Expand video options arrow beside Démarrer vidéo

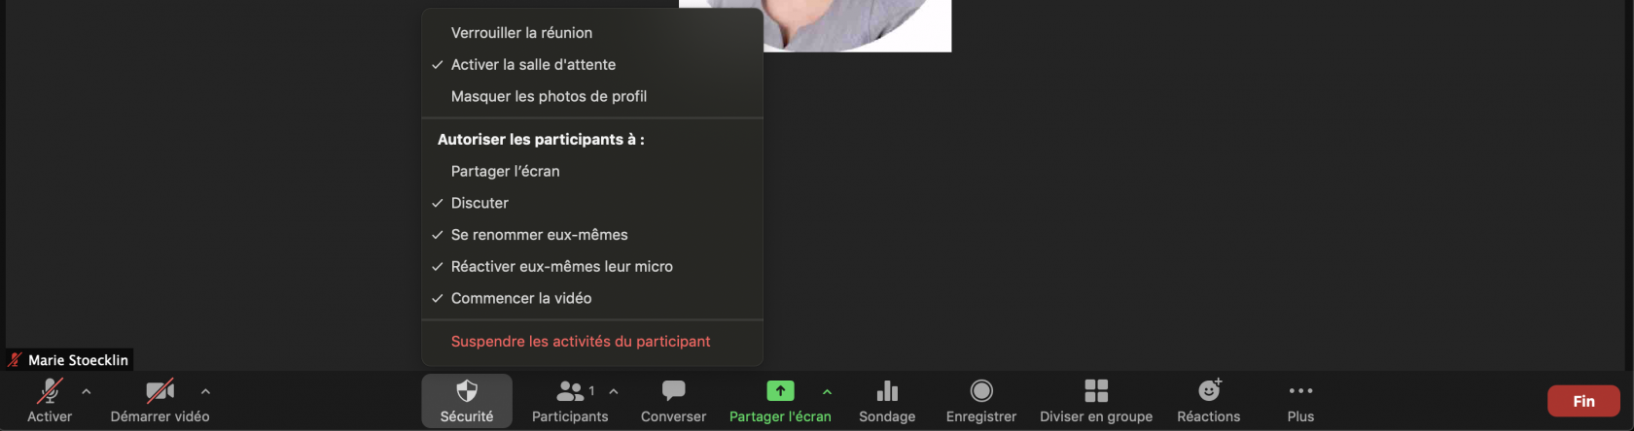pyautogui.click(x=205, y=391)
